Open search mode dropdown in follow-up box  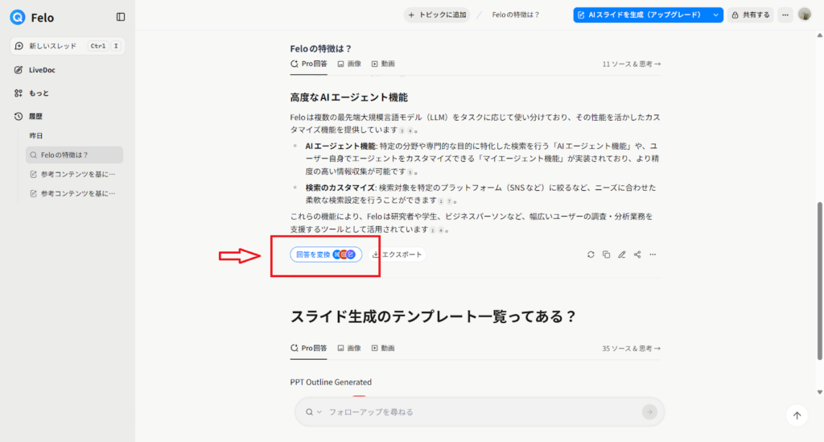point(314,412)
